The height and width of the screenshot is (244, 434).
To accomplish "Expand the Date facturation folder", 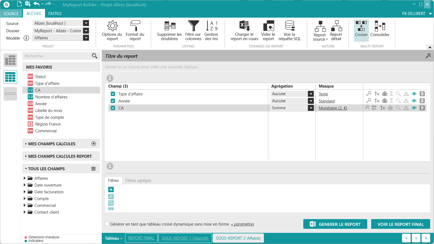I will point(25,192).
